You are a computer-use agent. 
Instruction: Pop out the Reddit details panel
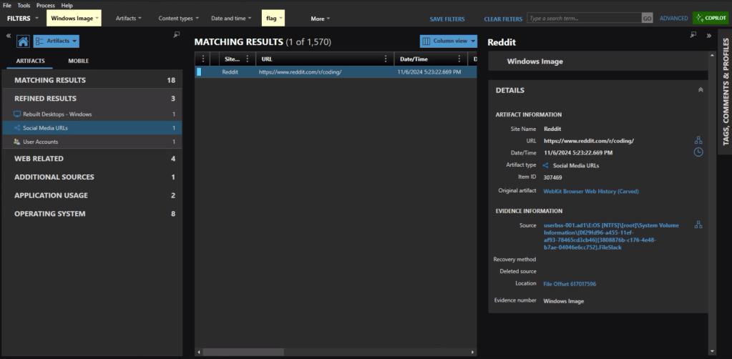(x=693, y=35)
